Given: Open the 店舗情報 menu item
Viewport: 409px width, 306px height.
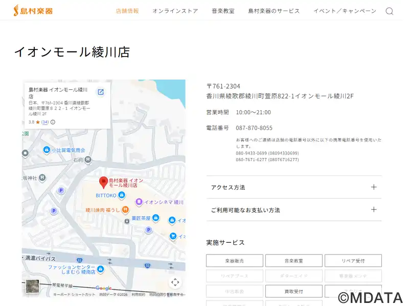Looking at the screenshot, I should click(x=127, y=11).
